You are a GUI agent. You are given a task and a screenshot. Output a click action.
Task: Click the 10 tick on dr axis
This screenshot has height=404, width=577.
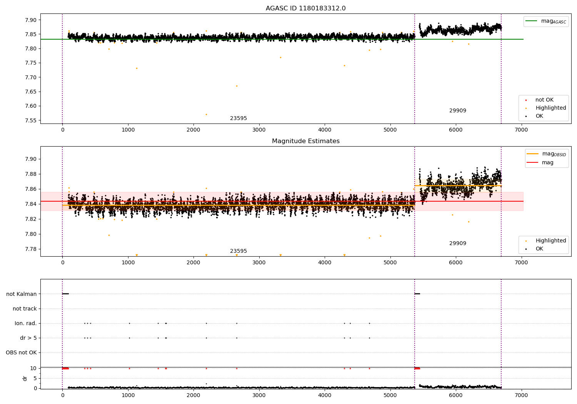pos(33,368)
